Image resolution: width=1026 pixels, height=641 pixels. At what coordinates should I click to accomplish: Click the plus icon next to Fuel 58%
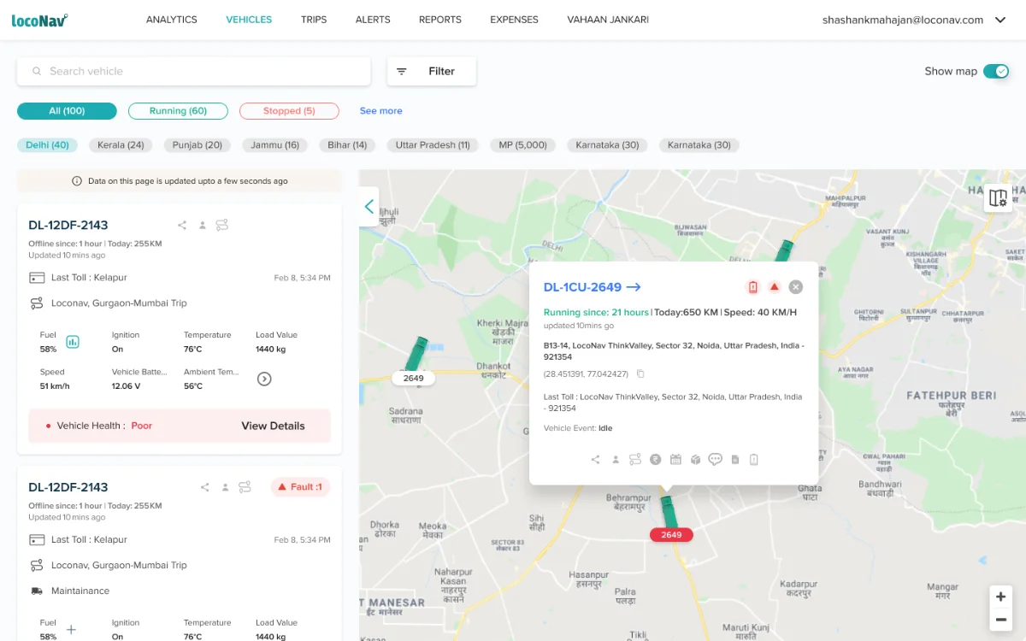(x=72, y=630)
